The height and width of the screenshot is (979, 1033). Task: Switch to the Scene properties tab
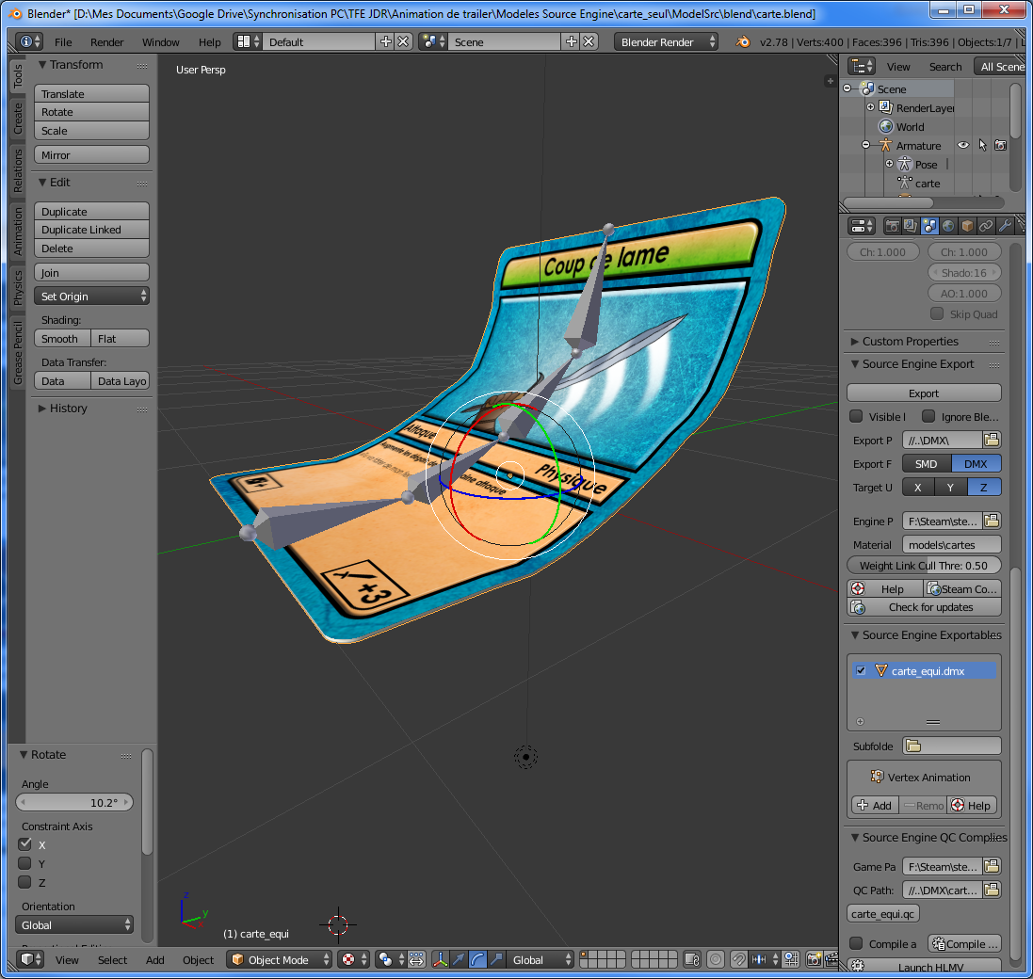[x=929, y=227]
